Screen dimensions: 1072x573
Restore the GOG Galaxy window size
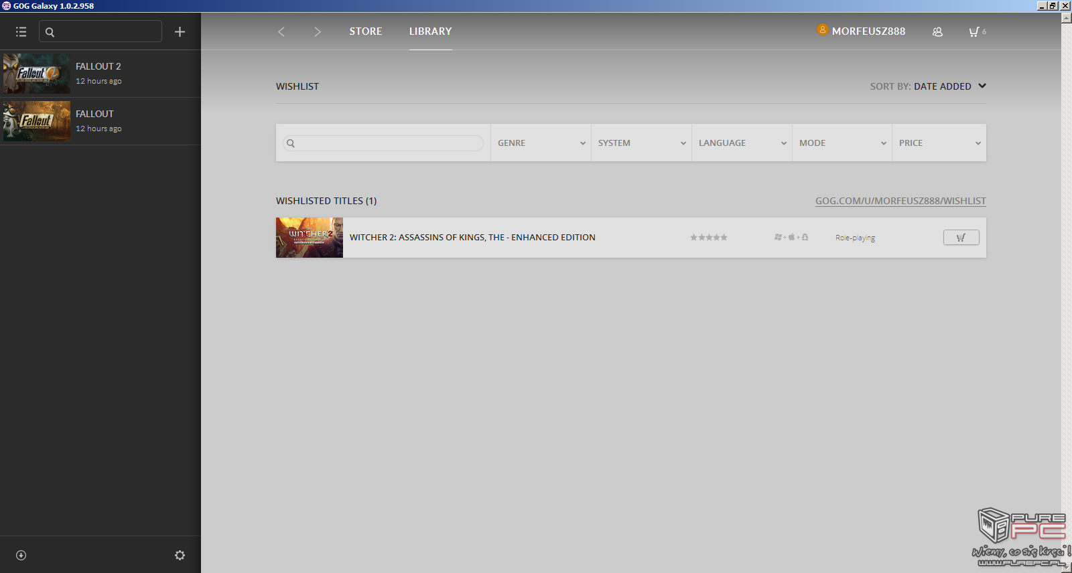tap(1053, 5)
